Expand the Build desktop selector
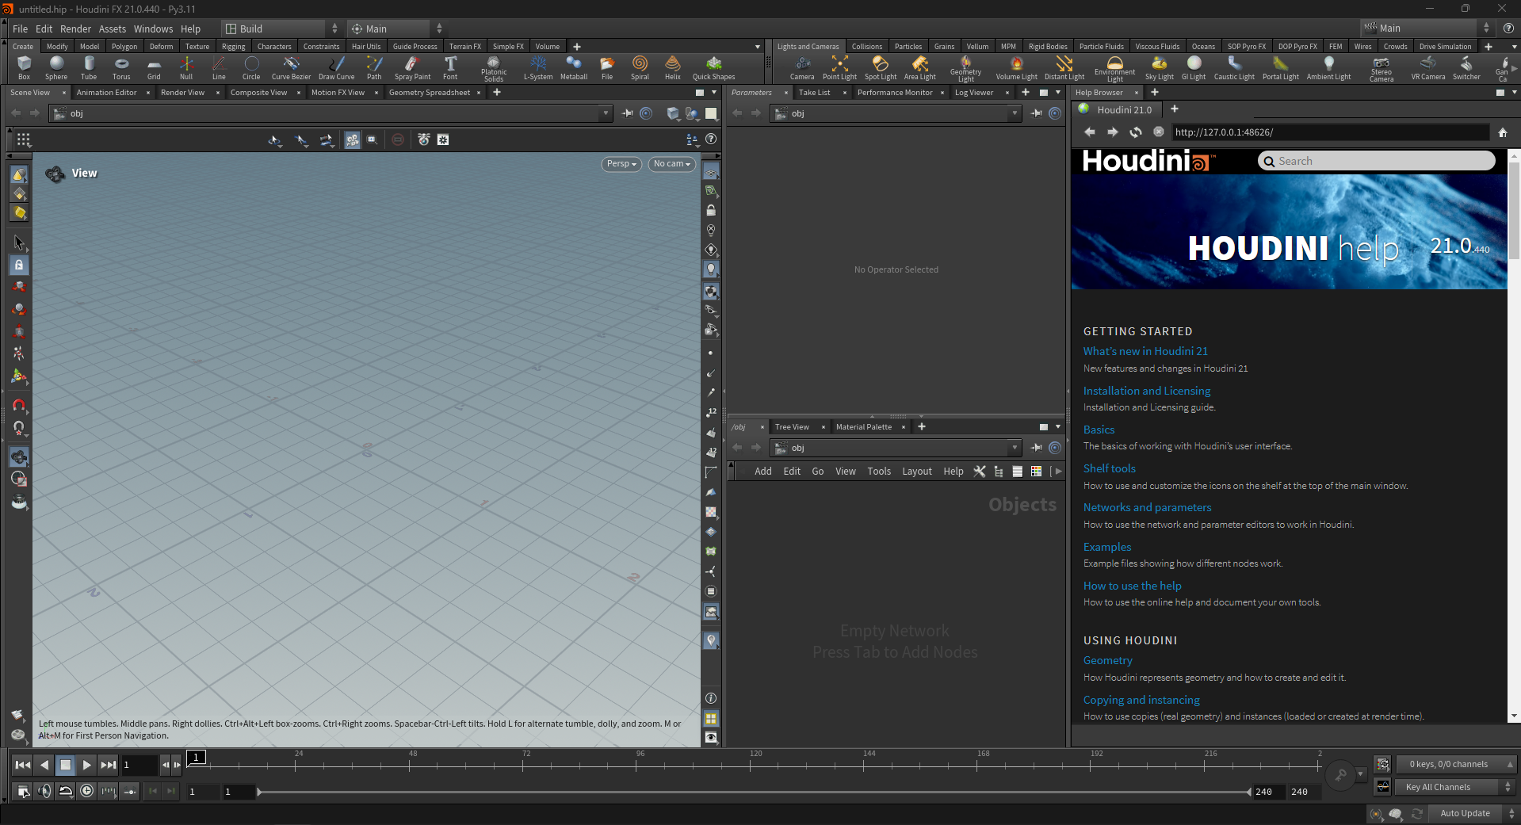The width and height of the screenshot is (1521, 825). click(281, 29)
